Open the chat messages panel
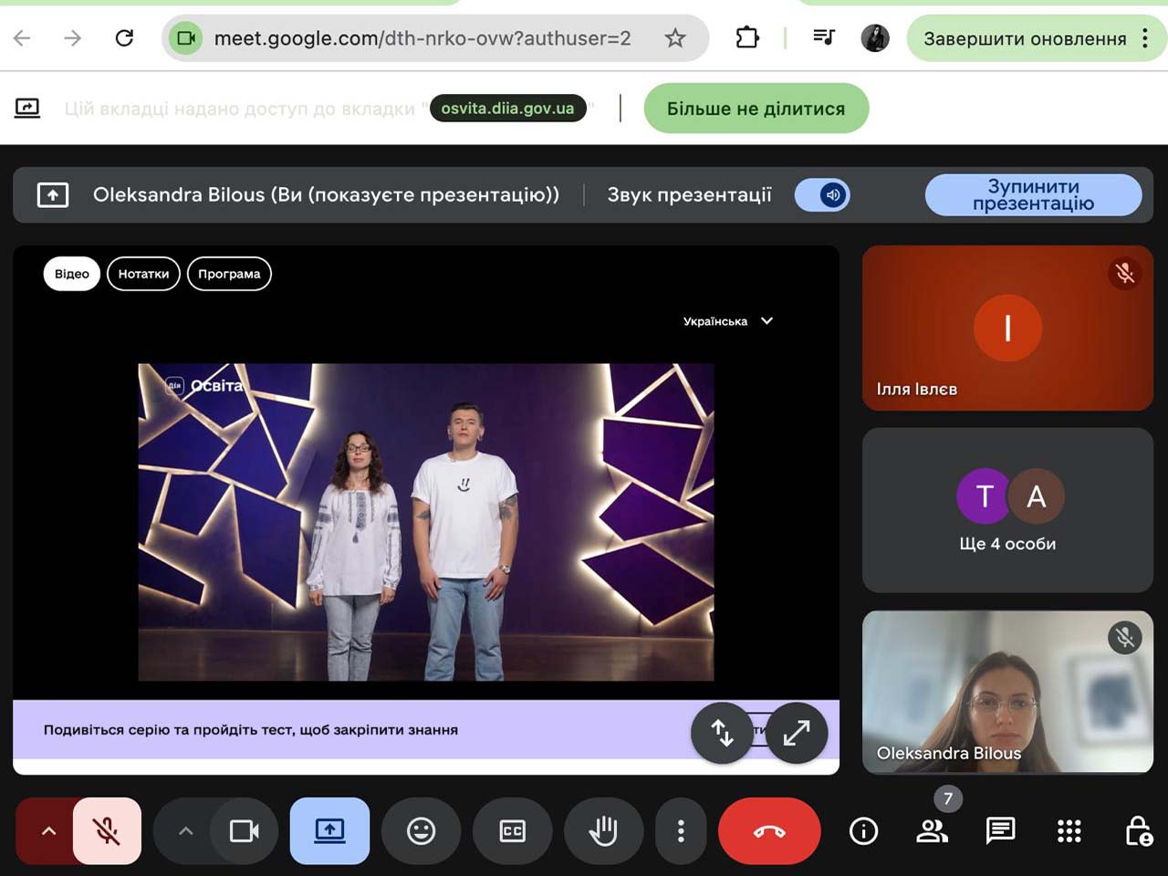The image size is (1168, 876). pos(1000,831)
